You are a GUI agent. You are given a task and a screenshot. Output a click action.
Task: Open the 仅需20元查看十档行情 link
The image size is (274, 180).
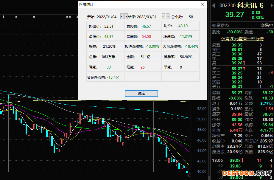point(242,39)
